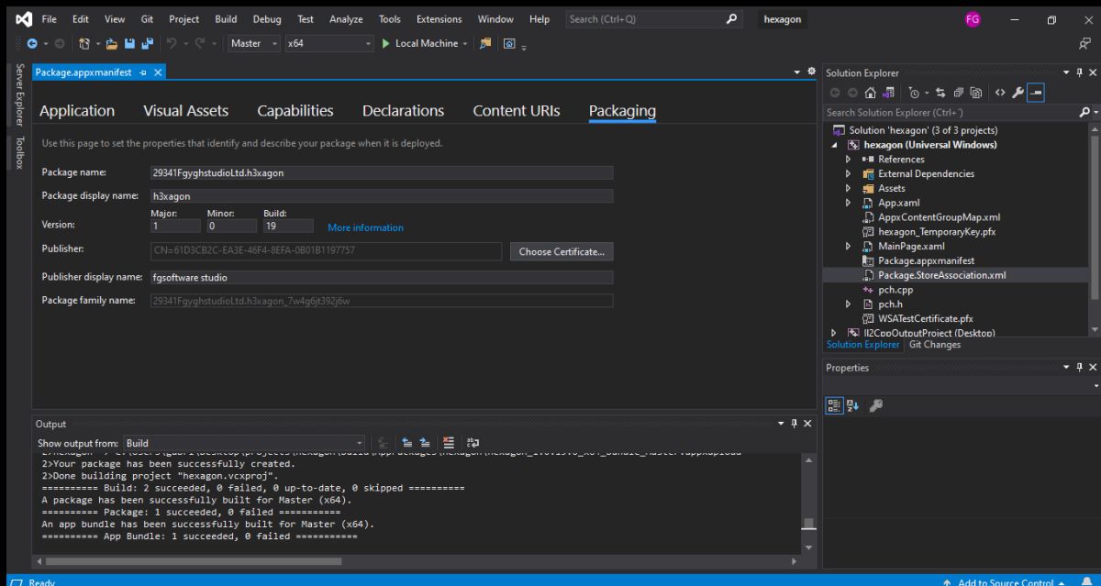
Task: Open the x64 platform dropdown
Action: 330,44
